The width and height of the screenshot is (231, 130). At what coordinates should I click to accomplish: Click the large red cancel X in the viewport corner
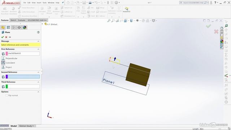click(x=216, y=31)
